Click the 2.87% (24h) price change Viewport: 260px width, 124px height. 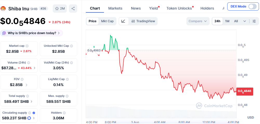click(59, 22)
